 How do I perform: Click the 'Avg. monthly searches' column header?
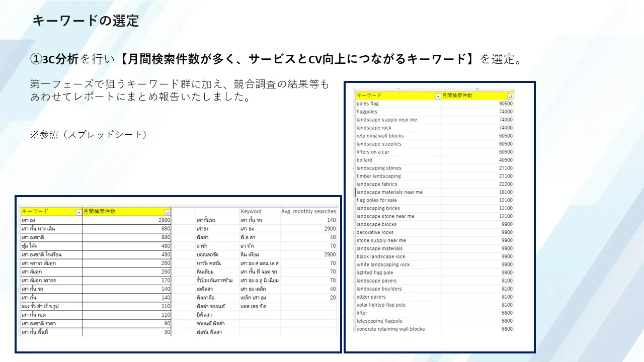[308, 212]
